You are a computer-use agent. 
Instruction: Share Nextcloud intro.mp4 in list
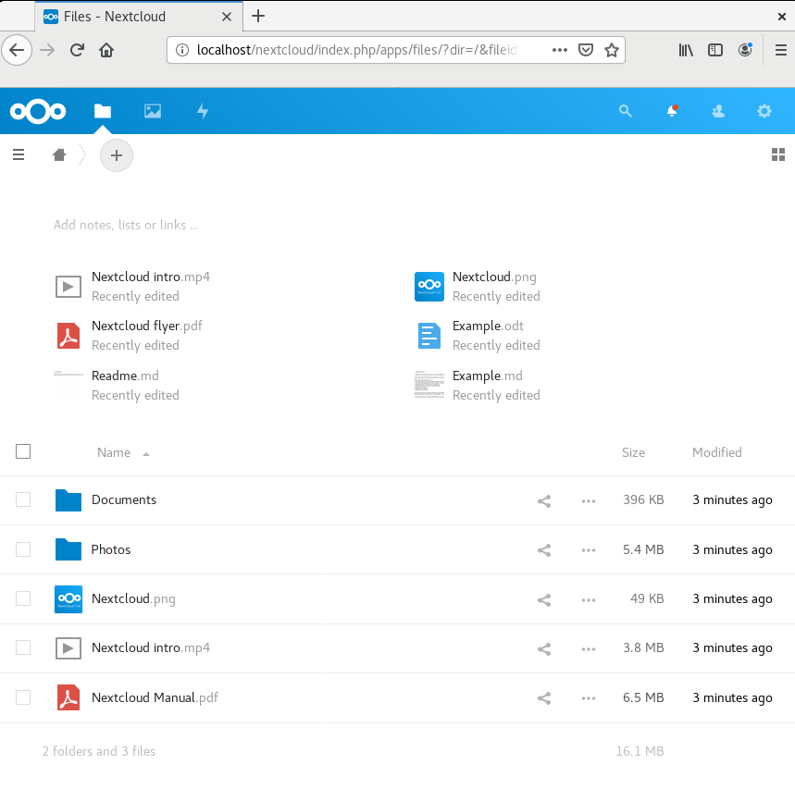click(544, 649)
